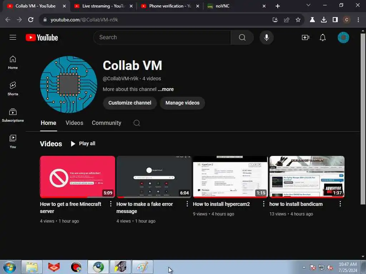Go forward in browser history
The height and width of the screenshot is (274, 366).
click(19, 20)
